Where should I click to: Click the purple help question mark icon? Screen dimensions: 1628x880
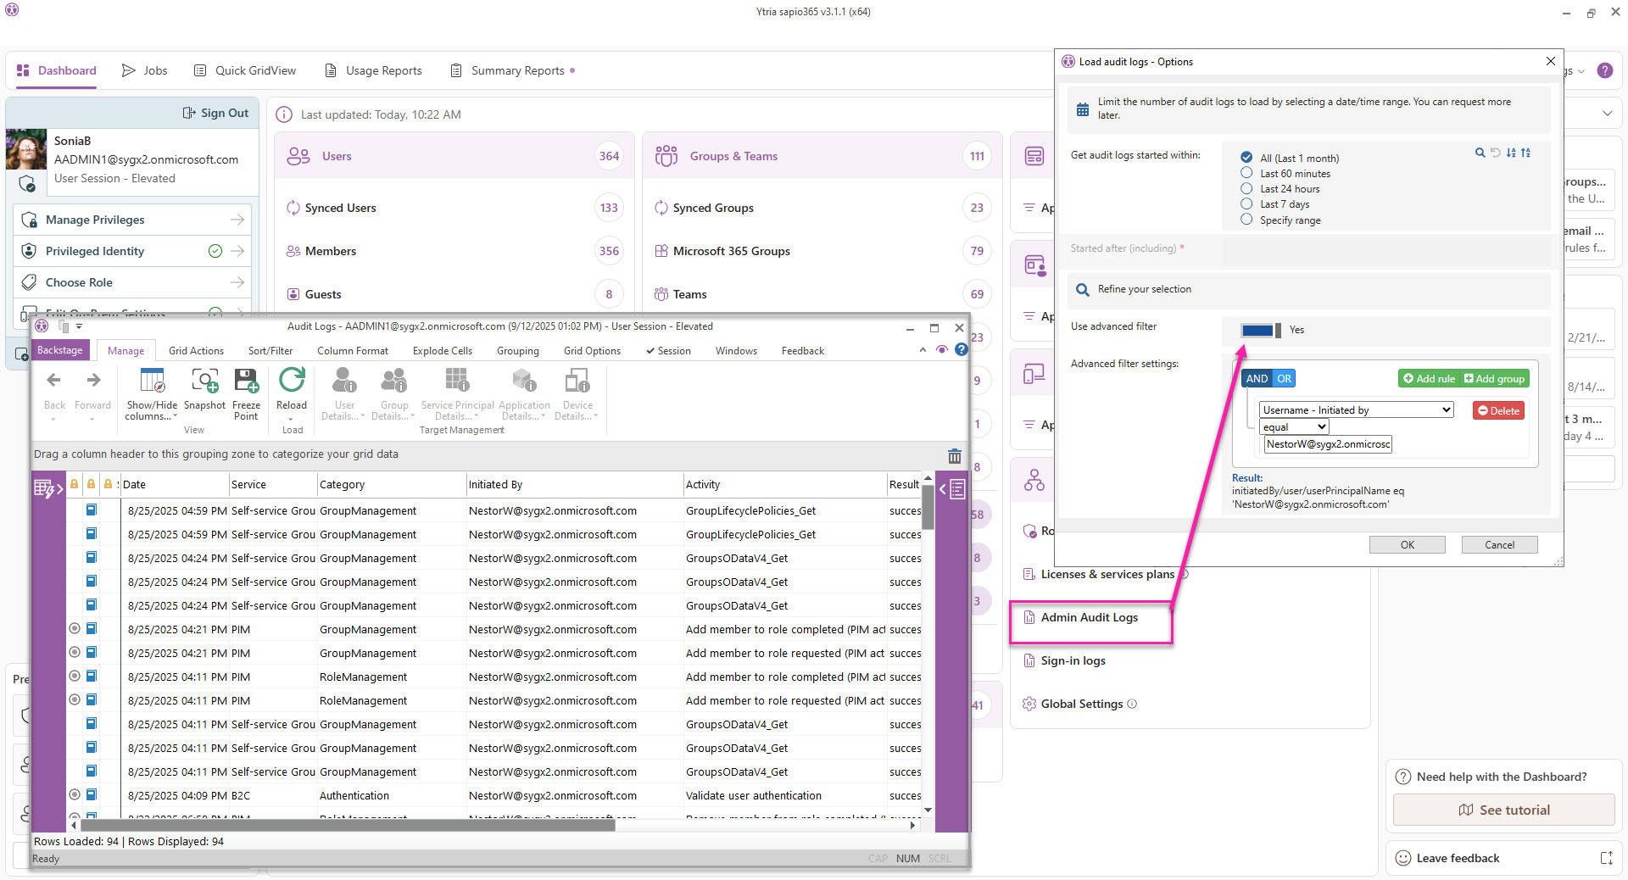pos(1604,71)
